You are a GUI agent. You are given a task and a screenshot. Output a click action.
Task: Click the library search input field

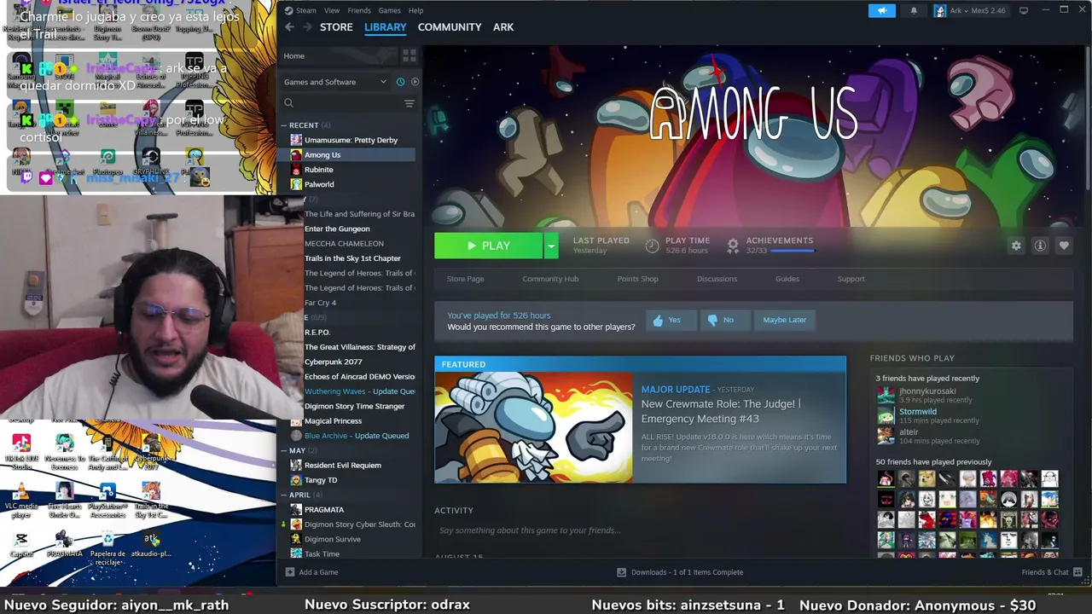pos(348,103)
